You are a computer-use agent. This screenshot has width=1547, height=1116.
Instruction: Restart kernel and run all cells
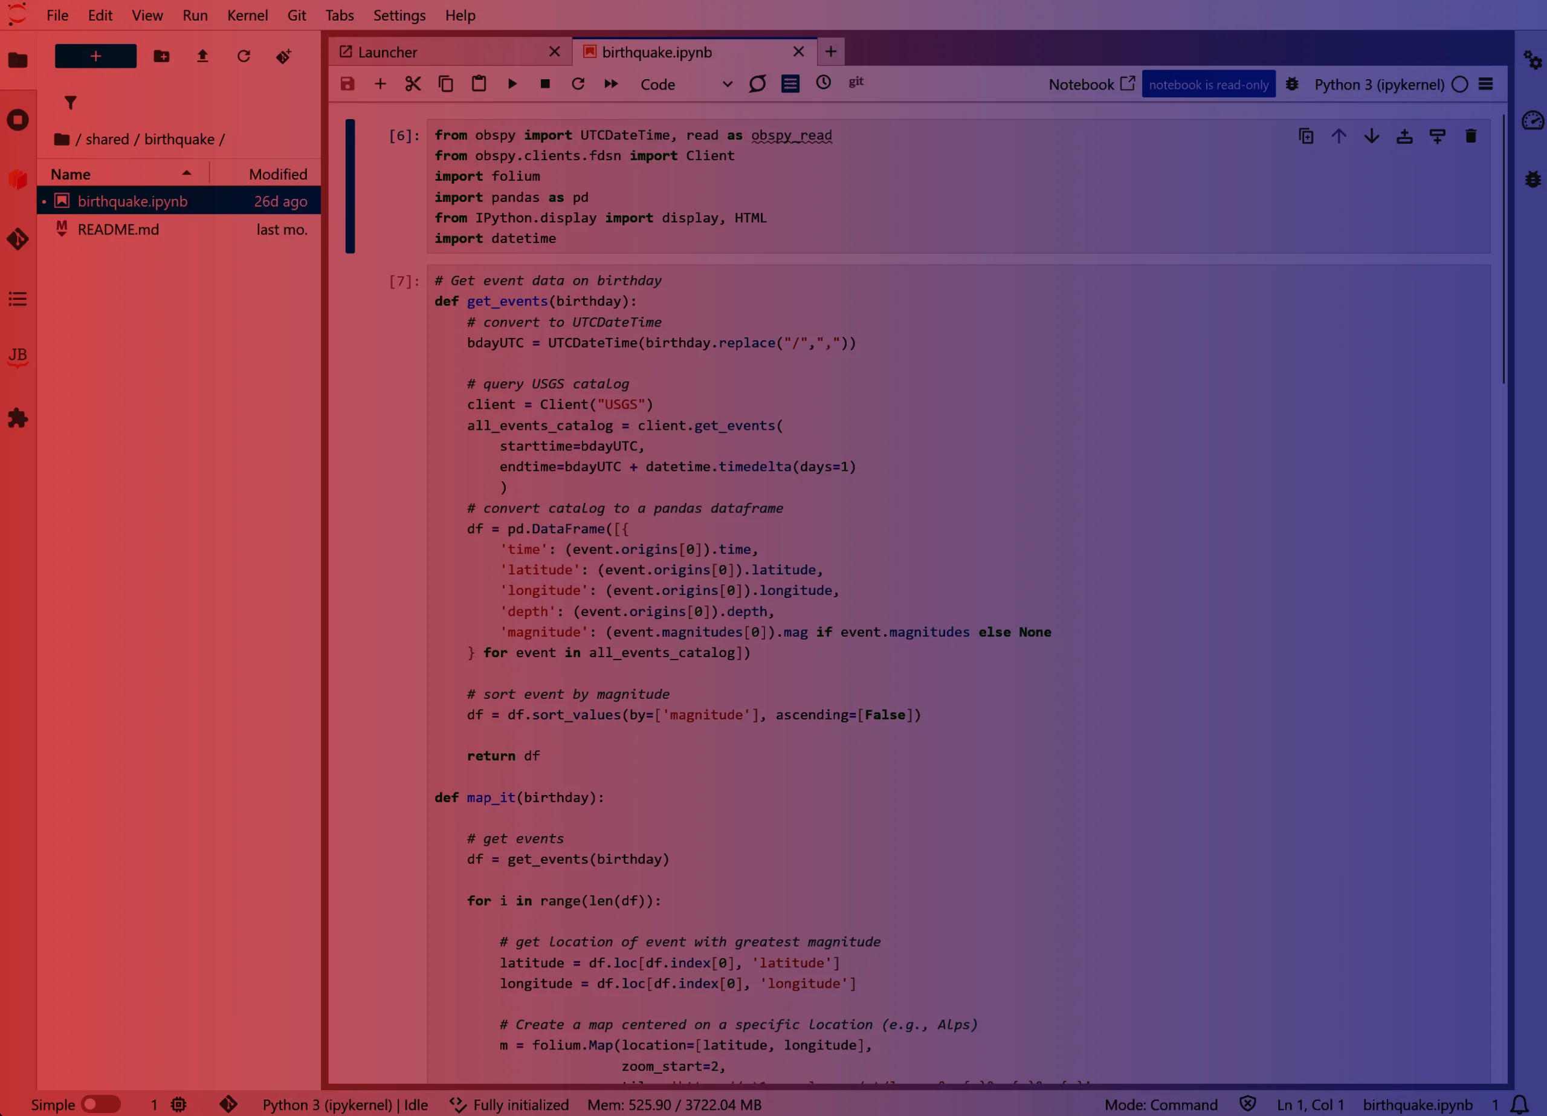pos(610,84)
